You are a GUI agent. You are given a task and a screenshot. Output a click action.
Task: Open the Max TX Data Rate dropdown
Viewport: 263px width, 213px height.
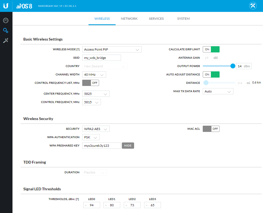click(x=218, y=91)
